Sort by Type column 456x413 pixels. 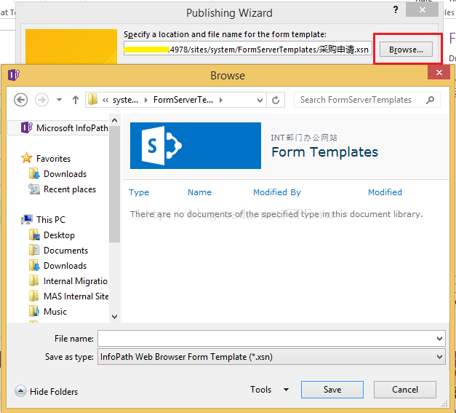pos(139,192)
